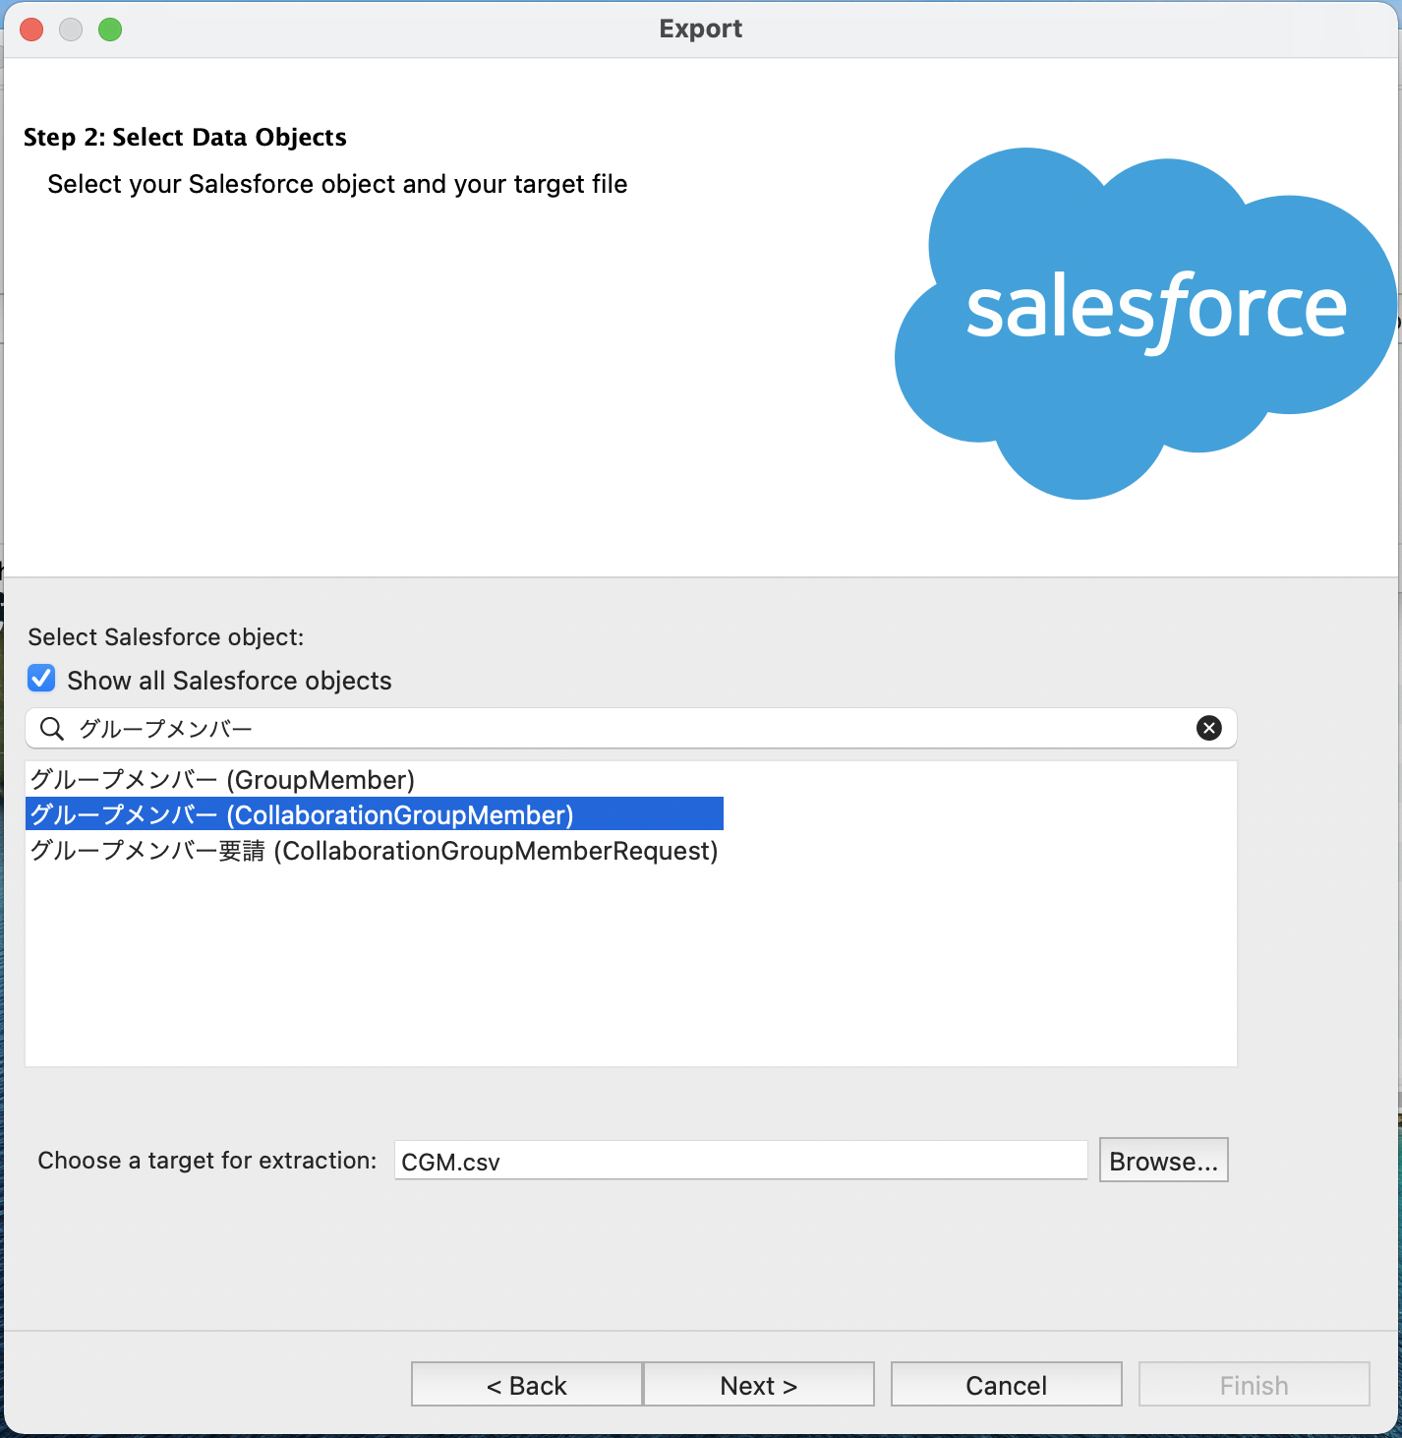Select グループメンバー (CollaborationGroupMember) row
The width and height of the screenshot is (1402, 1438).
375,814
